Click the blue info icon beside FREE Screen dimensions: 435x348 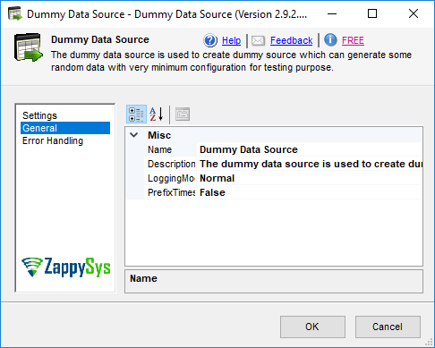tap(330, 40)
